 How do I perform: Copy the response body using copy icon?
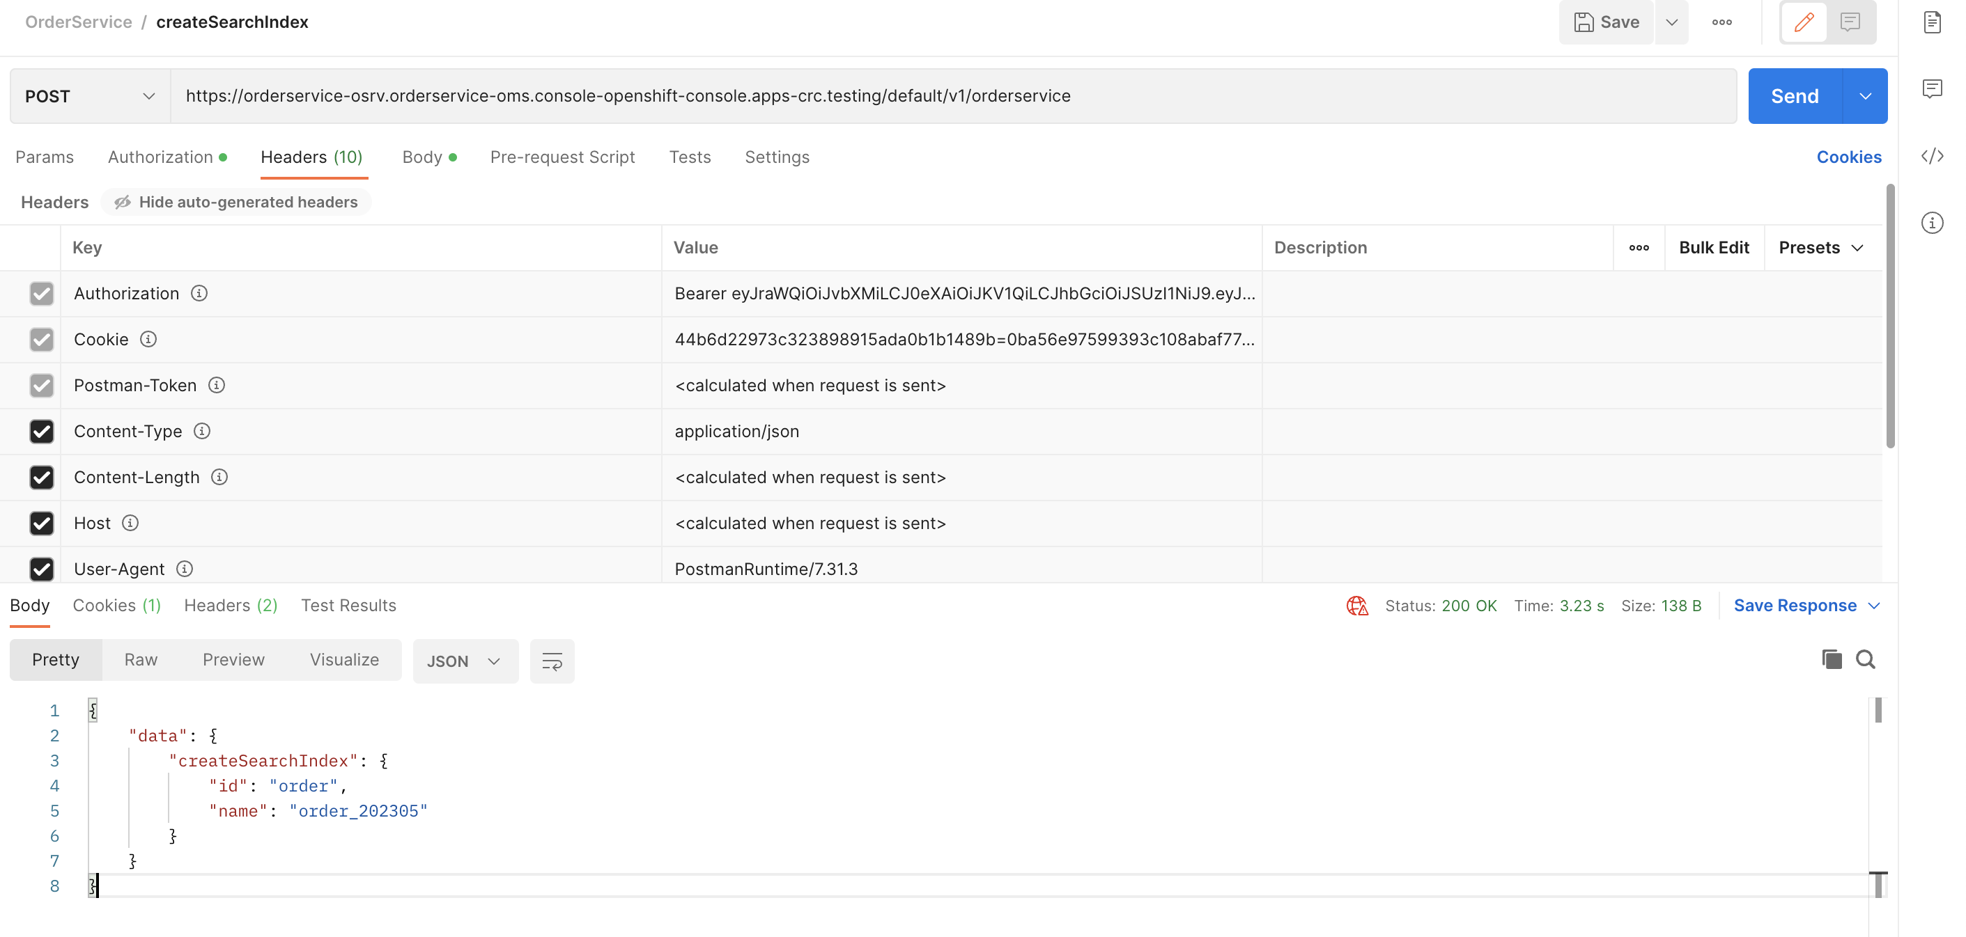tap(1832, 659)
